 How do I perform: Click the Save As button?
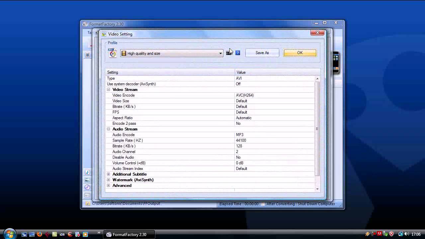[x=262, y=53]
